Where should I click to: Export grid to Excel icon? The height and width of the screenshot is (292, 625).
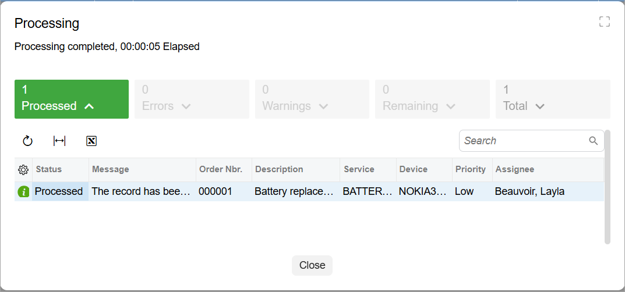(91, 141)
